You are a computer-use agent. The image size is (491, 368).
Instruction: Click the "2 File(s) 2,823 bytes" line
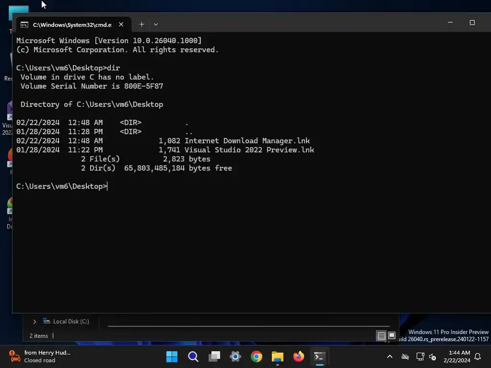[x=146, y=159]
